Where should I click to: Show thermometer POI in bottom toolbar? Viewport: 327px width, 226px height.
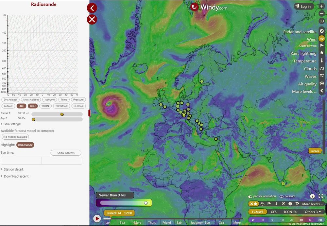click(276, 204)
